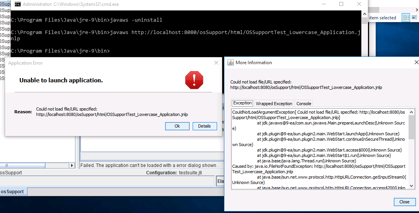
Task: Click down arrow of exception text scrollbar
Action: click(x=412, y=186)
